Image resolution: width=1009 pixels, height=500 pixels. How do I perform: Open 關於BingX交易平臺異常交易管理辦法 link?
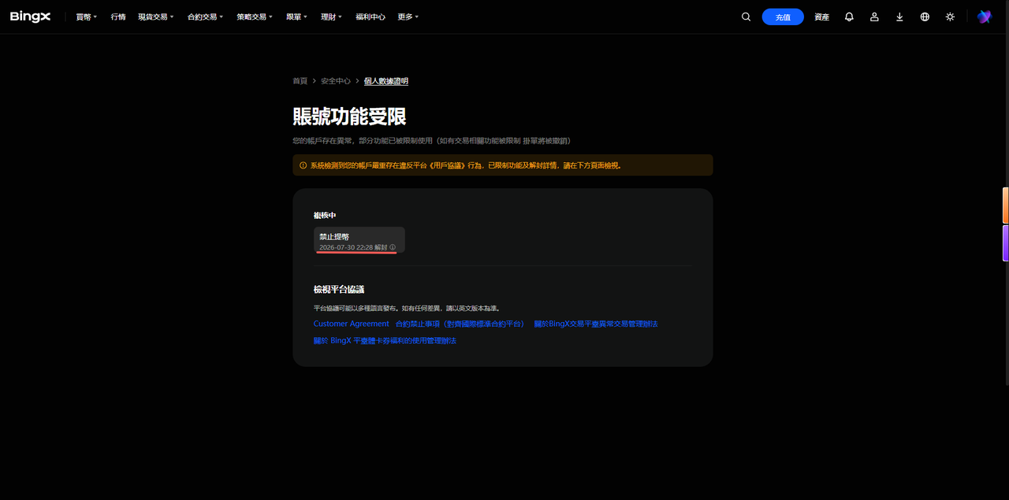click(596, 324)
